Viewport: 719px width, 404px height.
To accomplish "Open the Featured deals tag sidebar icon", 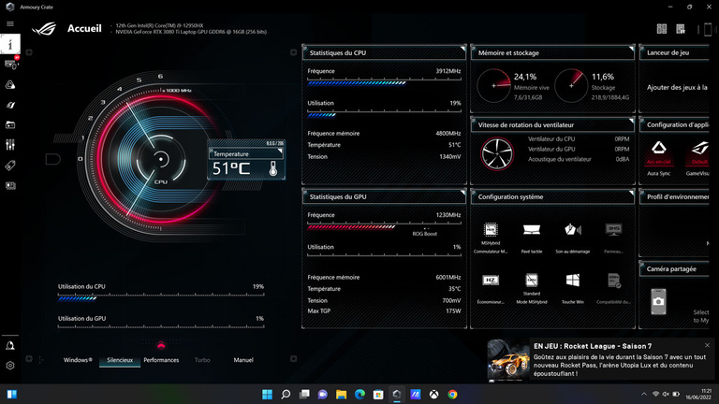I will click(x=10, y=166).
